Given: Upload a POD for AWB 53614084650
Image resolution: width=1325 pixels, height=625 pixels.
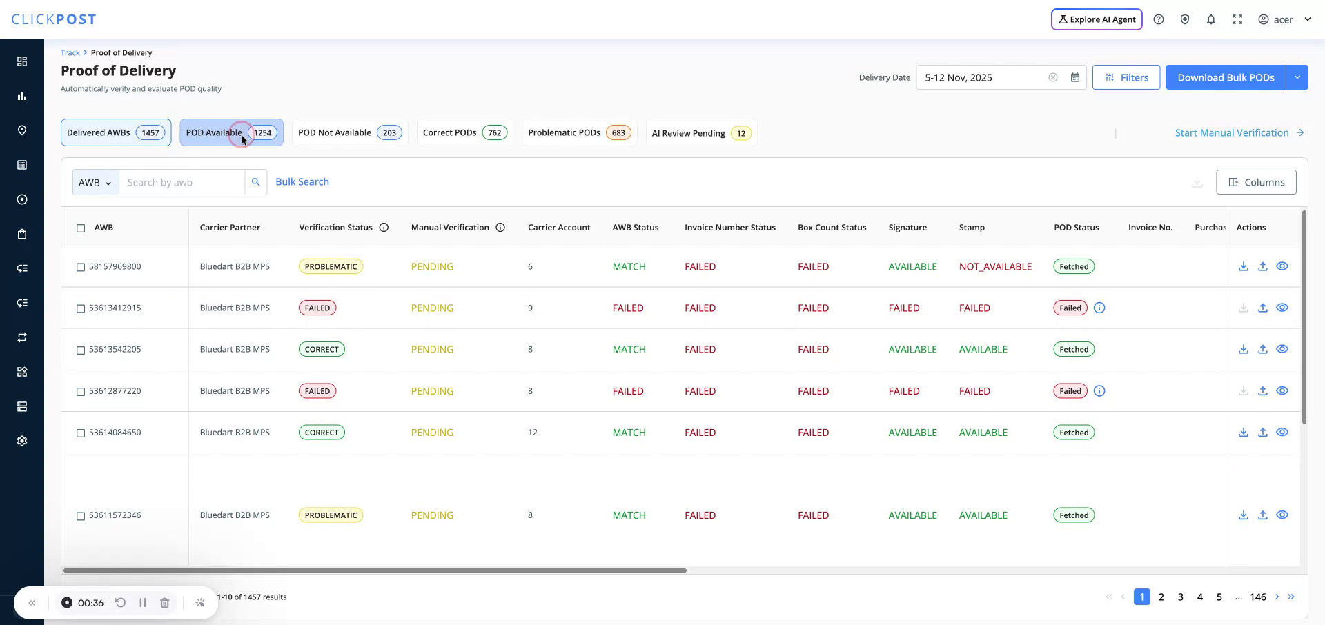Looking at the screenshot, I should click(1263, 433).
